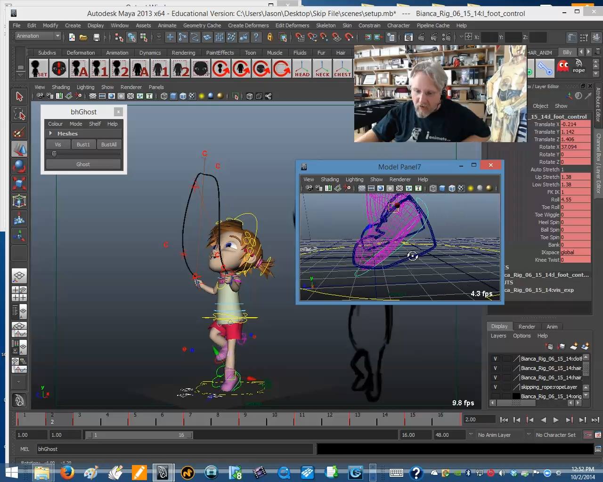Switch to the Render layer tab
The width and height of the screenshot is (603, 482).
[527, 327]
